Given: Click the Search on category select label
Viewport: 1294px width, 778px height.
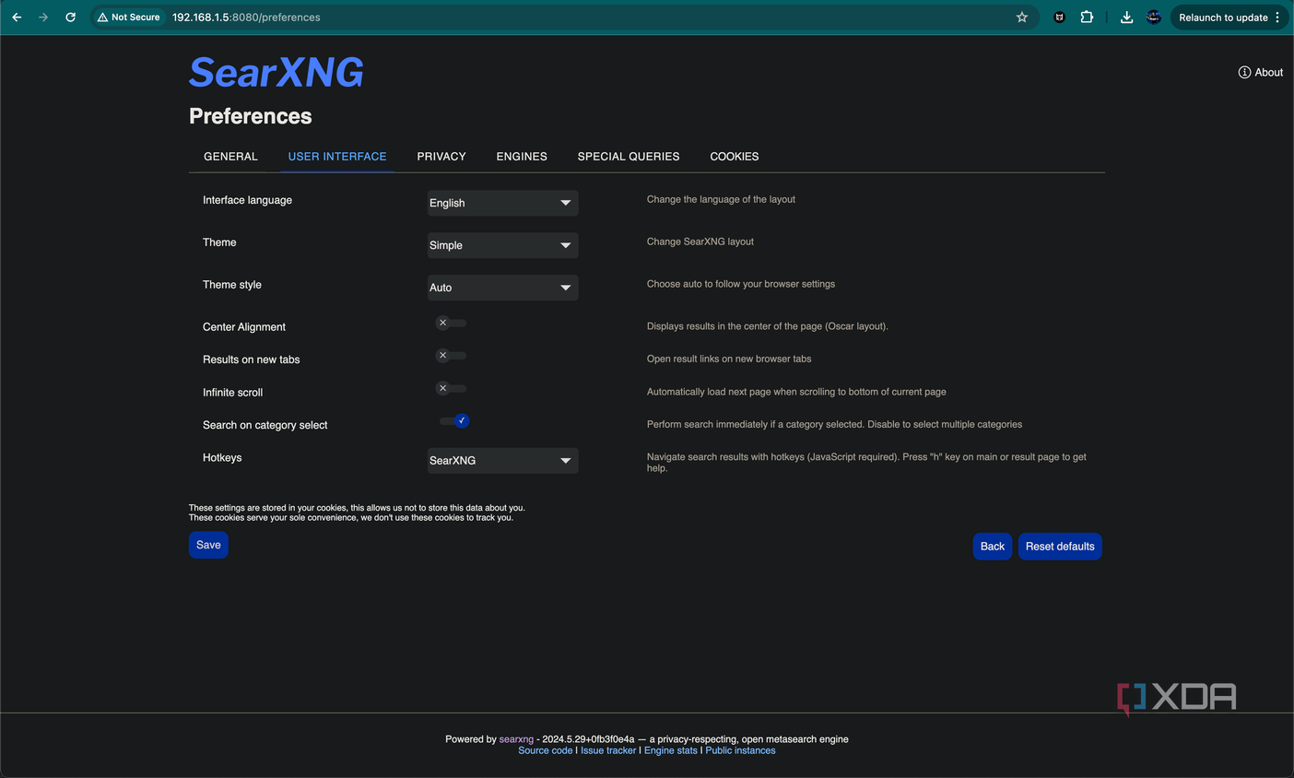Looking at the screenshot, I should pos(265,425).
